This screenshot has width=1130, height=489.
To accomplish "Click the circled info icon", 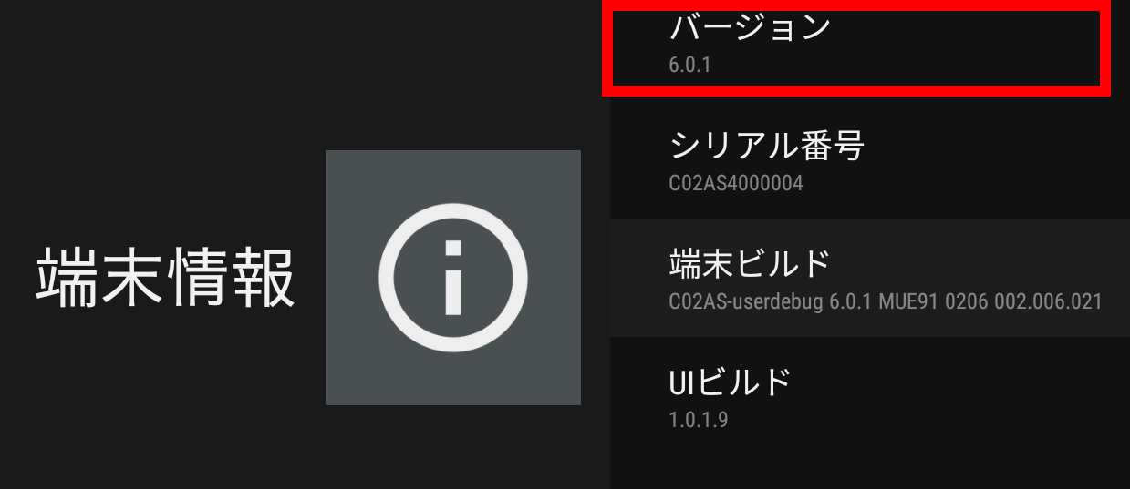I will (452, 278).
